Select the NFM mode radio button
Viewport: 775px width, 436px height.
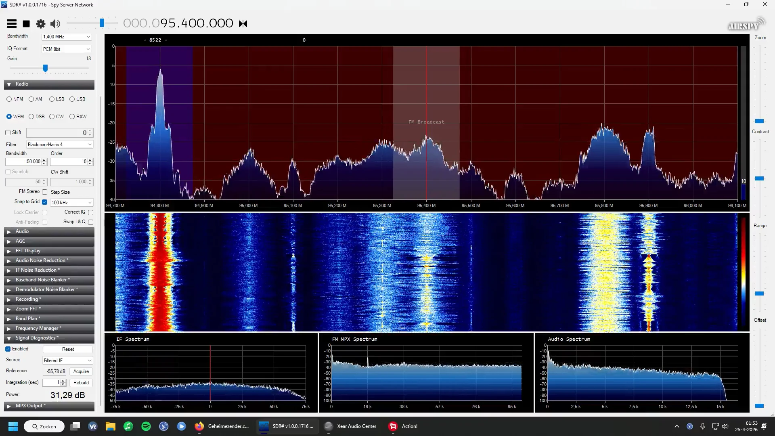[x=9, y=99]
